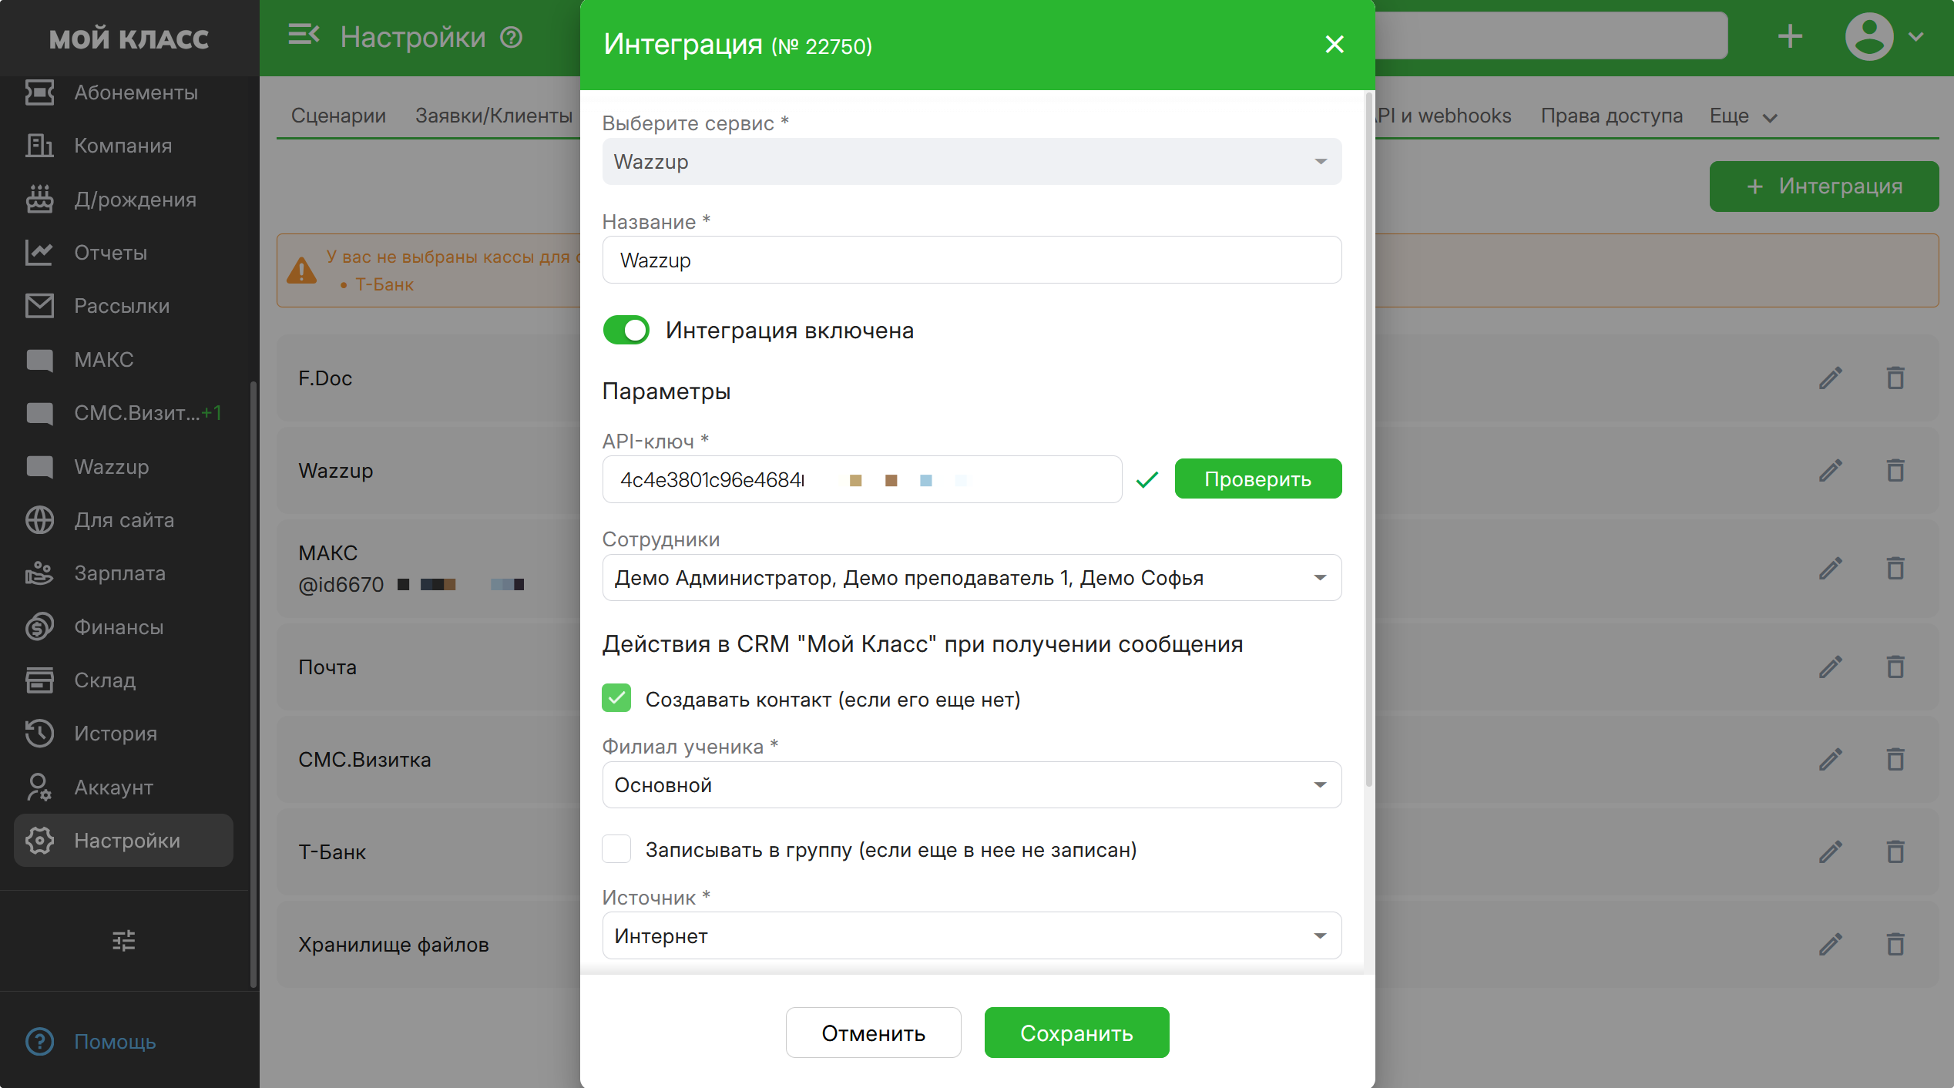Open Зарплата icon in sidebar
Image resolution: width=1954 pixels, height=1088 pixels.
(39, 573)
